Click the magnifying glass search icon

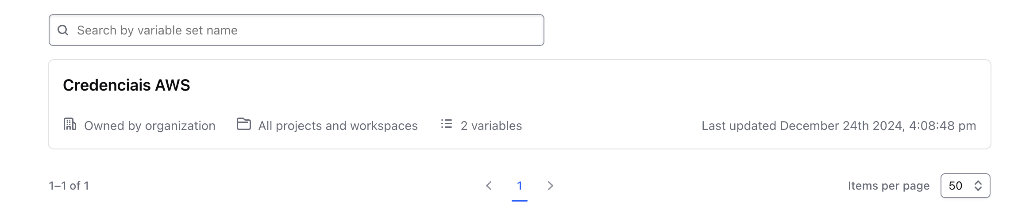[x=63, y=30]
